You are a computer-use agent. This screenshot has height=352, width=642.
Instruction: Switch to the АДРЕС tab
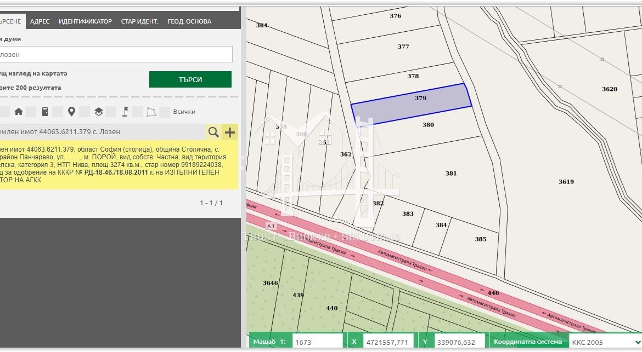pos(40,21)
